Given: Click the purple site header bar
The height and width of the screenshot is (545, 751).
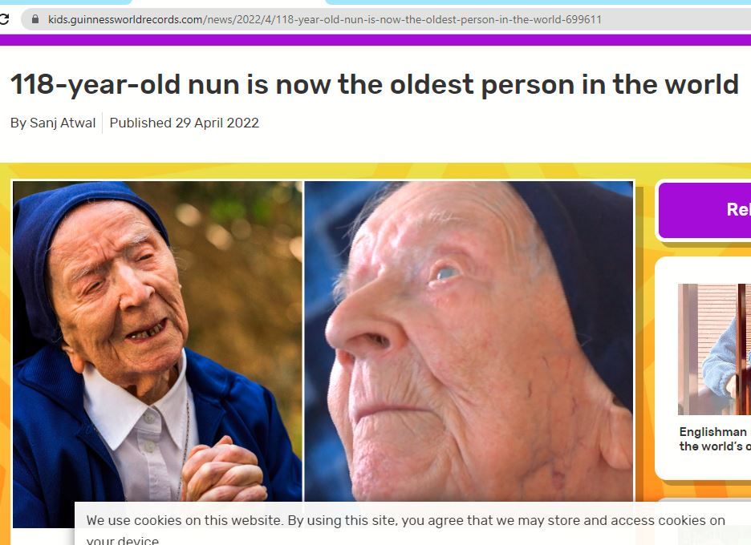Looking at the screenshot, I should [x=375, y=39].
